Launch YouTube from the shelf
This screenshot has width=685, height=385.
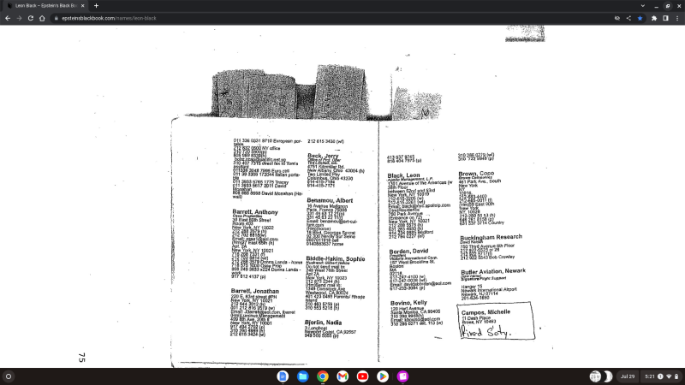tap(362, 376)
